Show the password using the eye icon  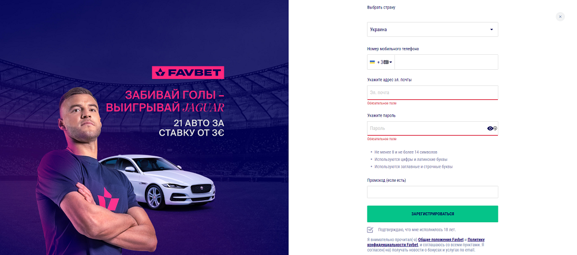[490, 129]
